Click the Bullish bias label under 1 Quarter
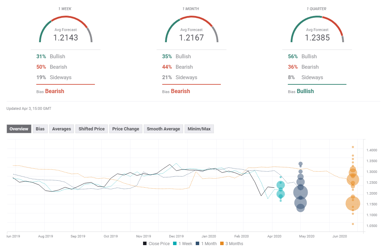 coord(305,91)
